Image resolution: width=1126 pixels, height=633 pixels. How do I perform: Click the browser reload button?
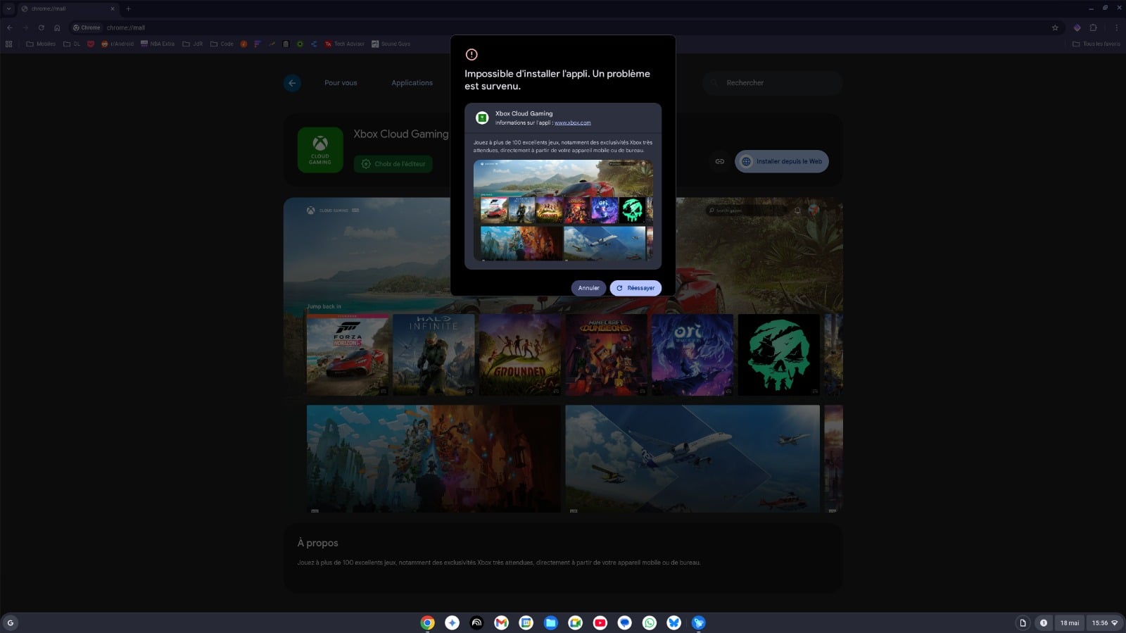[x=41, y=27]
